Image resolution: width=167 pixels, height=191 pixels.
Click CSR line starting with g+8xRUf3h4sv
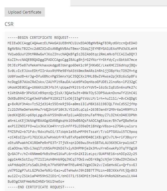pyautogui.click(x=72, y=104)
